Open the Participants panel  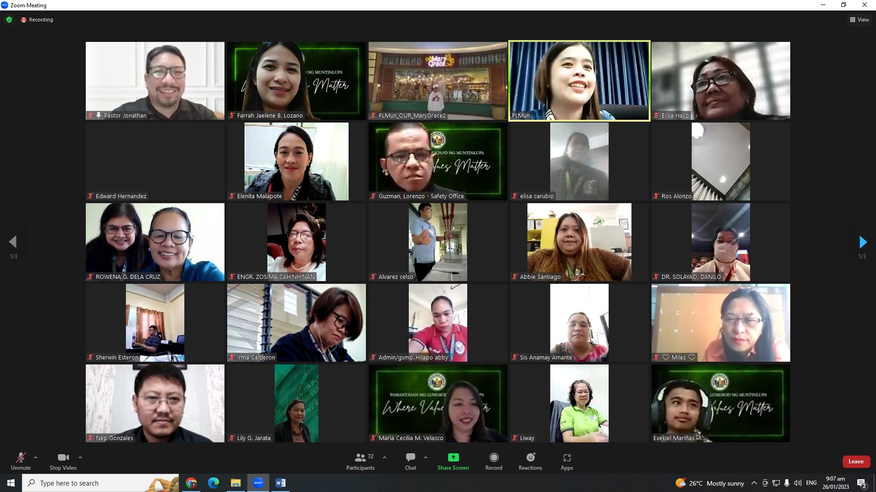[x=360, y=461]
